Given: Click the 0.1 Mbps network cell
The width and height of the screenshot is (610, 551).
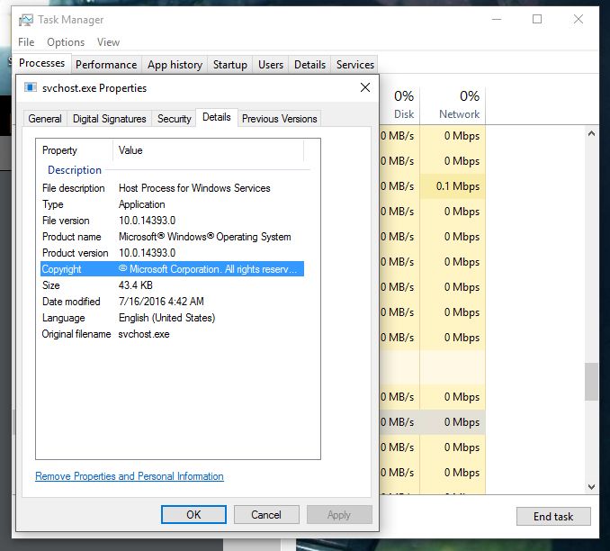Looking at the screenshot, I should 453,186.
